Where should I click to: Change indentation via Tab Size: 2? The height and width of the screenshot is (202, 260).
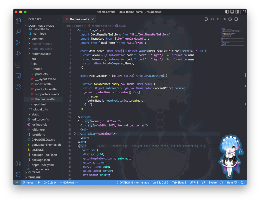179,182
